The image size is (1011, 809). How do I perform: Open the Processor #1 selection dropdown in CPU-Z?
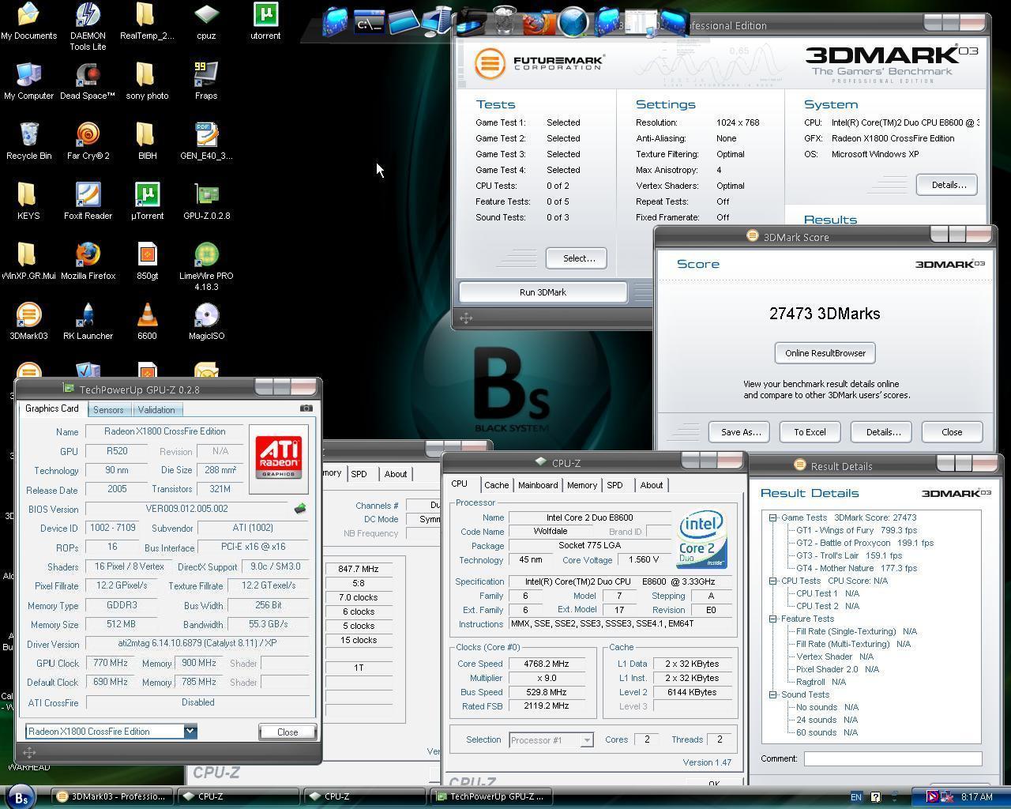[587, 740]
